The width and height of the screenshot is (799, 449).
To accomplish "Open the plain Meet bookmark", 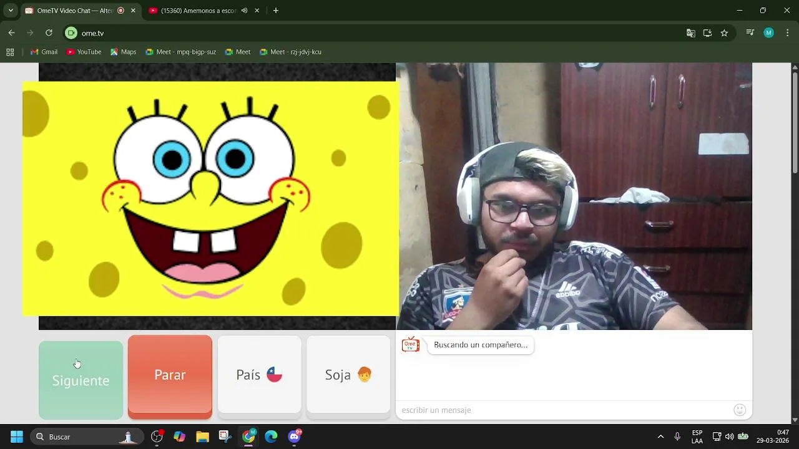I will tap(238, 52).
